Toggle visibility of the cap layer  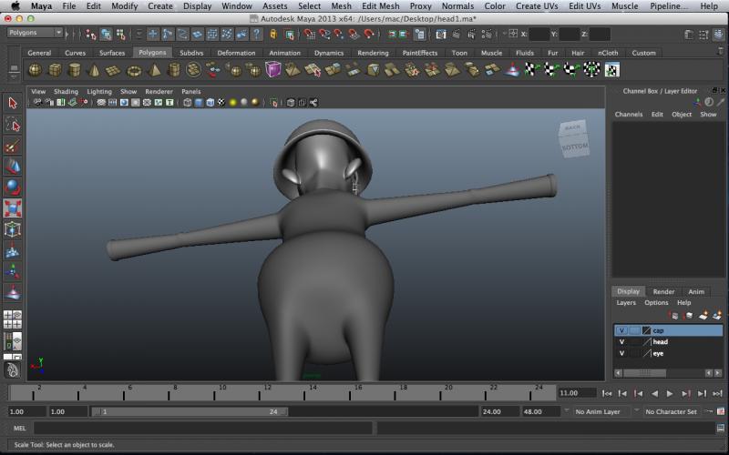(621, 330)
